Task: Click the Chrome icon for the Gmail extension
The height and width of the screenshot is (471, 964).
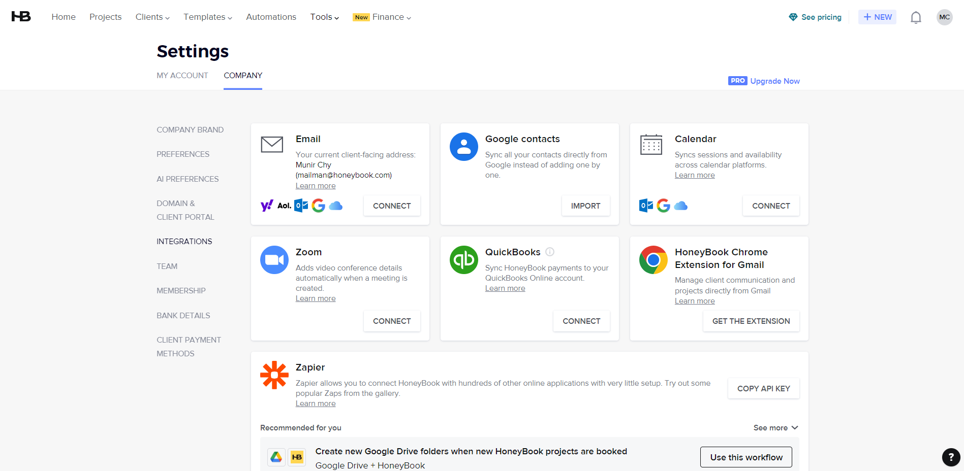Action: click(x=653, y=259)
